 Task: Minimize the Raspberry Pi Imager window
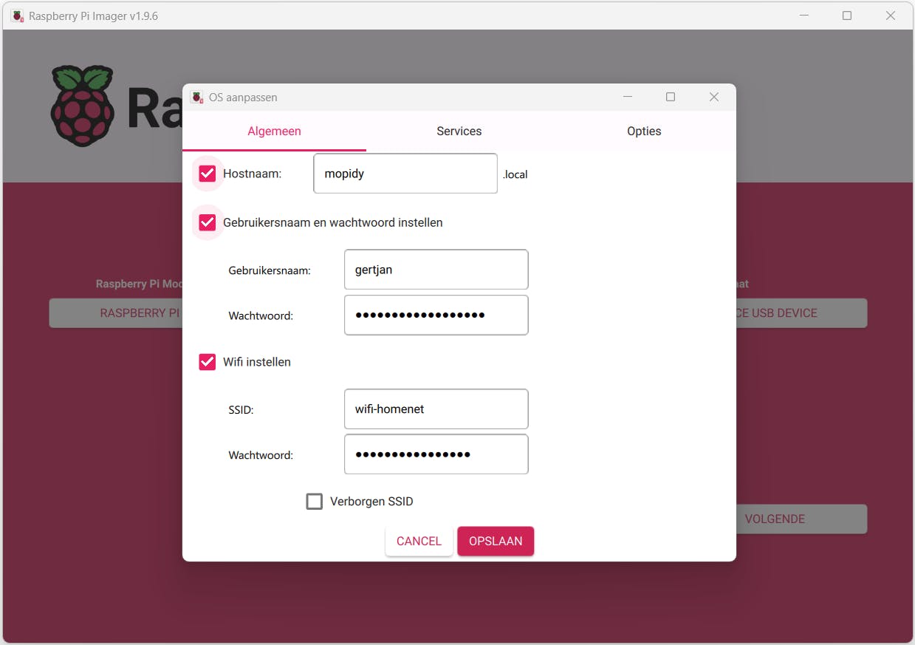[804, 16]
